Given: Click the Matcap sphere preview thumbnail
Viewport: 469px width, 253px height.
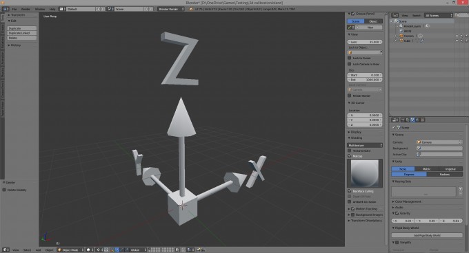Looking at the screenshot, I should coord(365,173).
